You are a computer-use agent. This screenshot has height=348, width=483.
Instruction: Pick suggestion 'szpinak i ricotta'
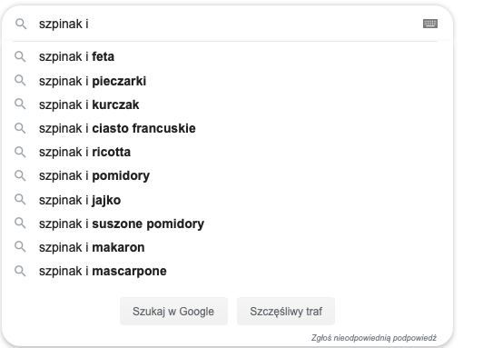click(x=227, y=152)
